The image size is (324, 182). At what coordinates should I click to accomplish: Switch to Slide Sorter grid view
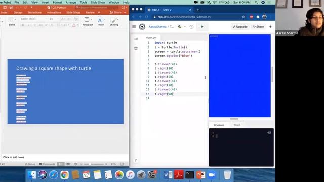pos(68,164)
